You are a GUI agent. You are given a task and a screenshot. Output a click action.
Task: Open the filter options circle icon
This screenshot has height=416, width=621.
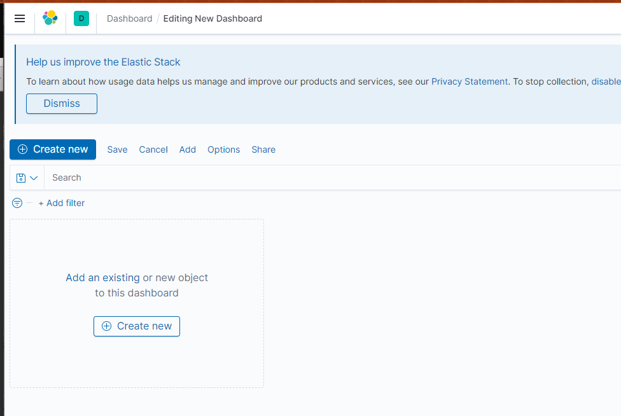click(17, 203)
